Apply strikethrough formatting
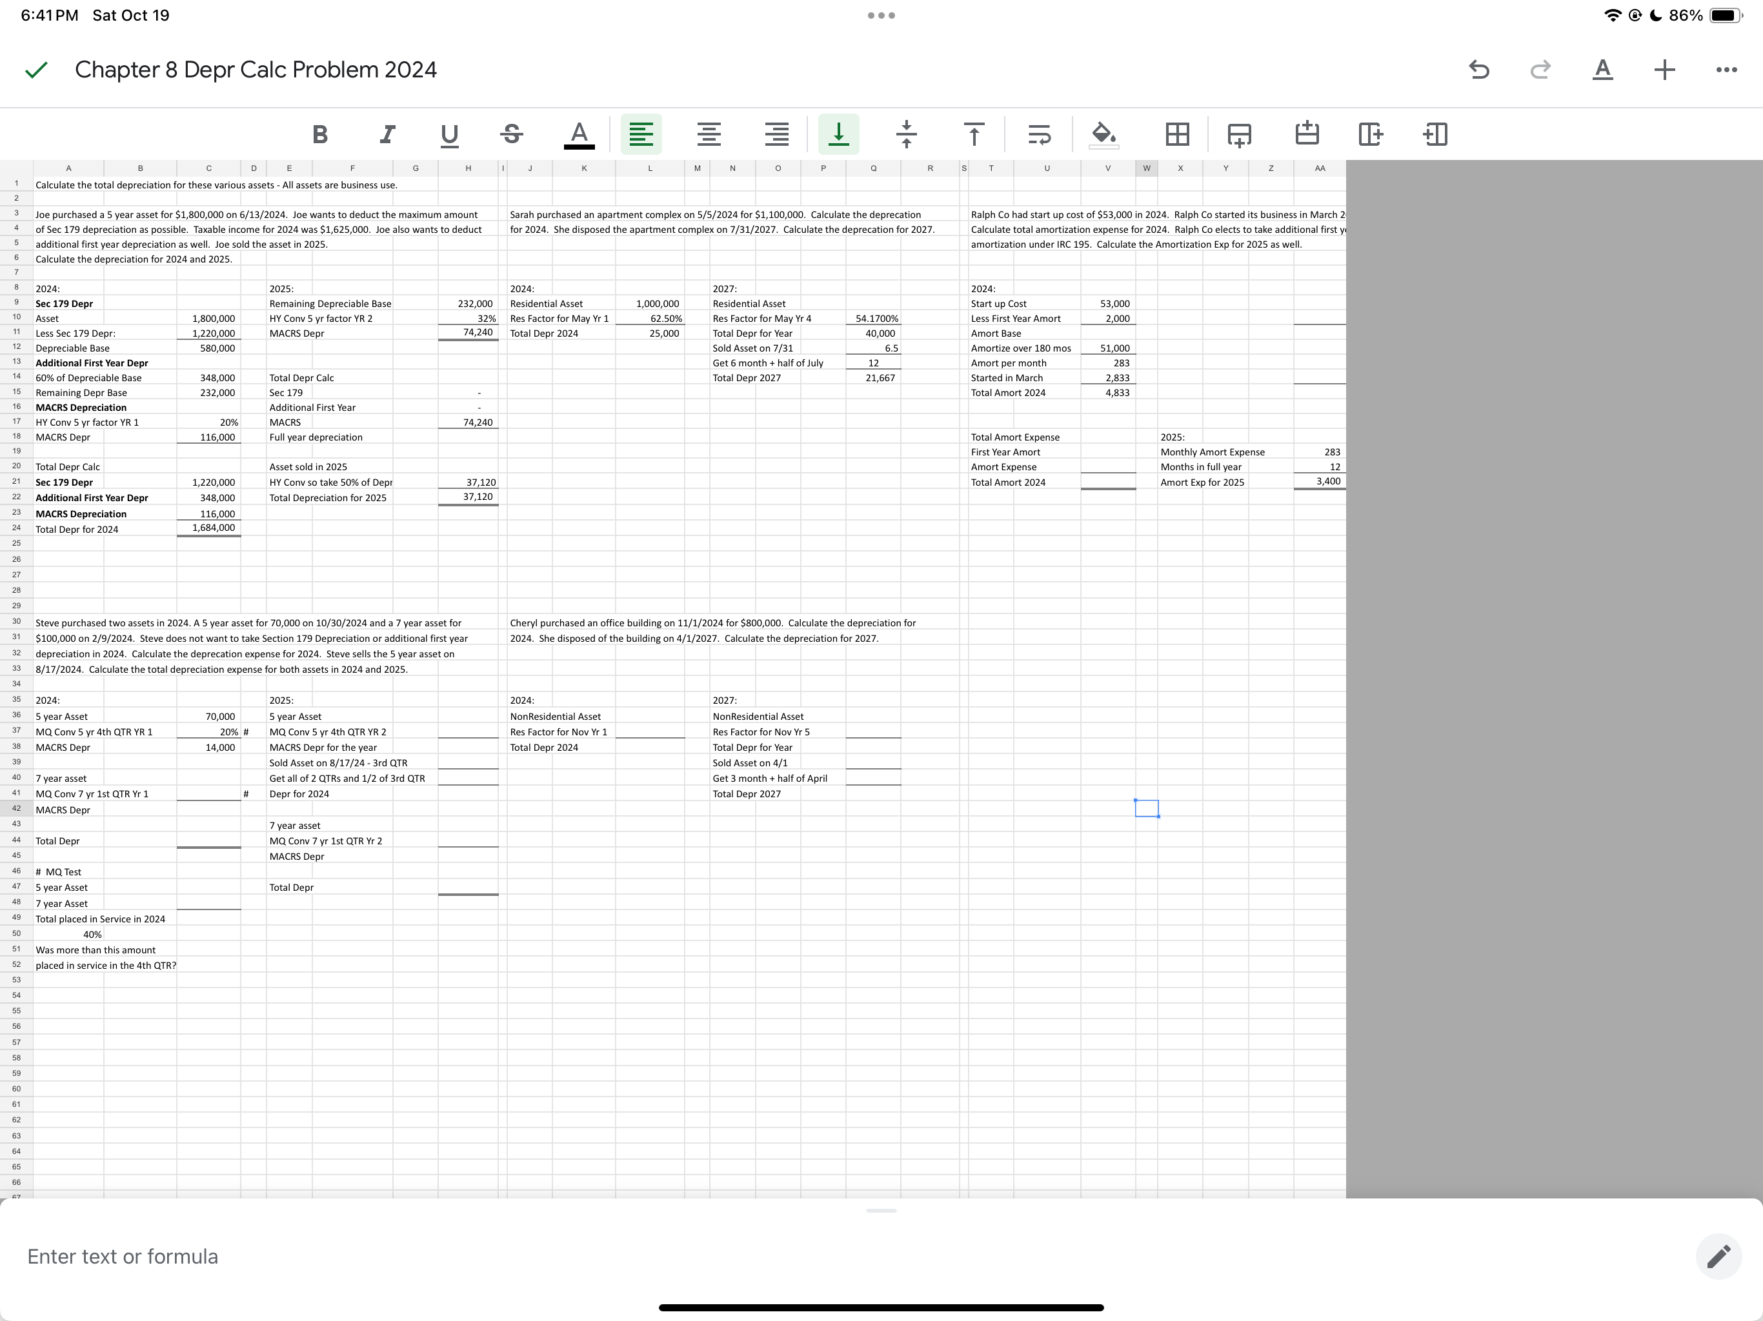 [512, 134]
